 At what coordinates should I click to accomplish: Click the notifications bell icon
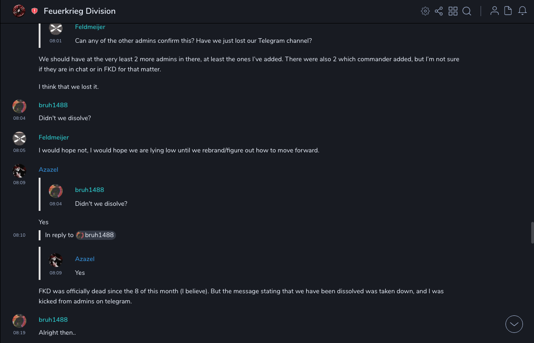522,11
